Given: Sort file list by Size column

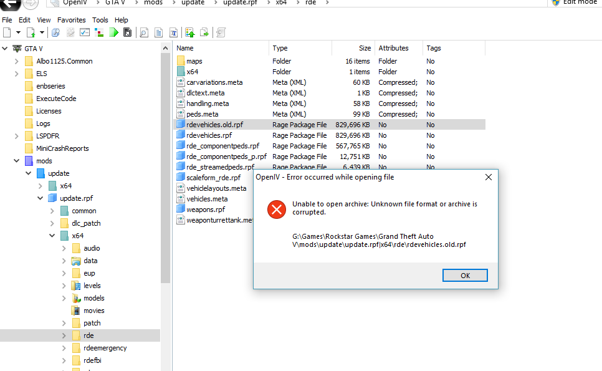Looking at the screenshot, I should click(365, 48).
